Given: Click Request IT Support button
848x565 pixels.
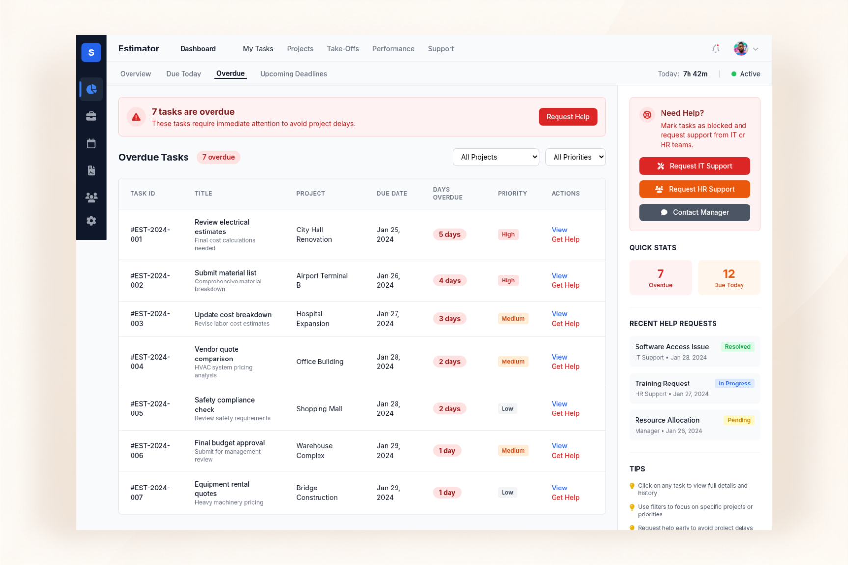Looking at the screenshot, I should pyautogui.click(x=694, y=166).
